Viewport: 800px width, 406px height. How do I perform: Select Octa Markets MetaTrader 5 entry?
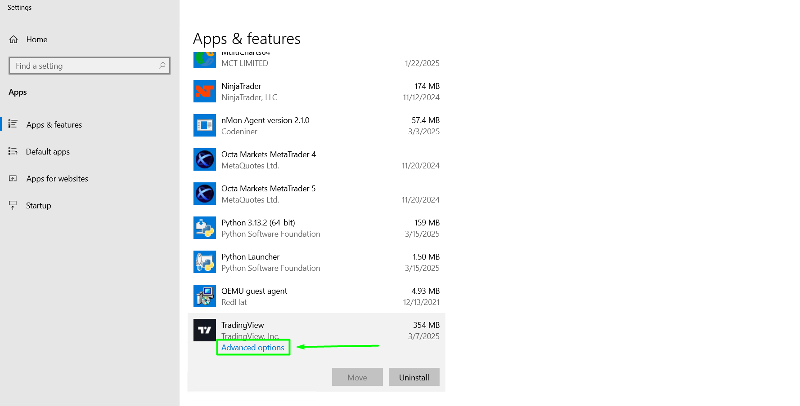pyautogui.click(x=316, y=194)
